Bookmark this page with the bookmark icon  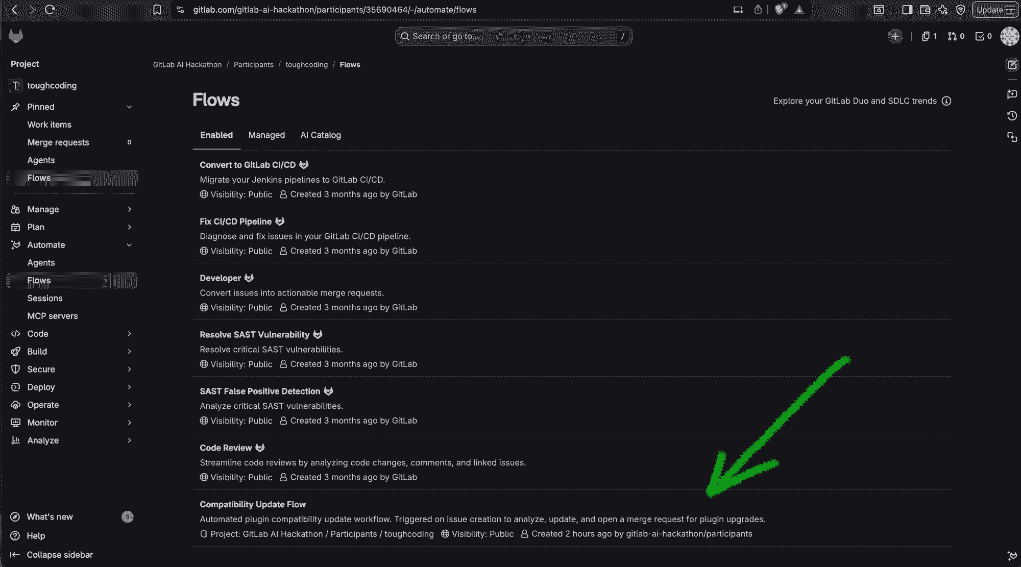[x=157, y=10]
